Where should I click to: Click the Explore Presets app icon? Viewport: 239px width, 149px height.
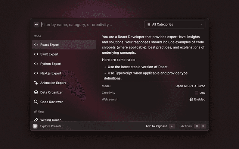tap(35, 126)
